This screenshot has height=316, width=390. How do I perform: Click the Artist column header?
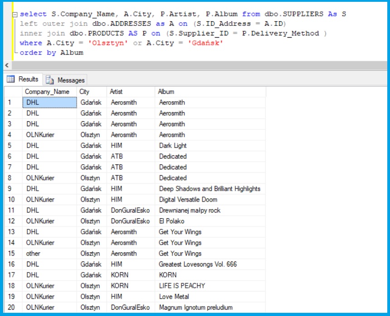click(x=116, y=92)
